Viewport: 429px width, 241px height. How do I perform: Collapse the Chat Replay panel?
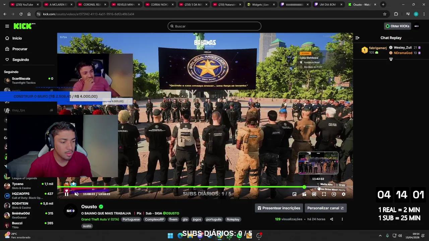click(x=357, y=38)
